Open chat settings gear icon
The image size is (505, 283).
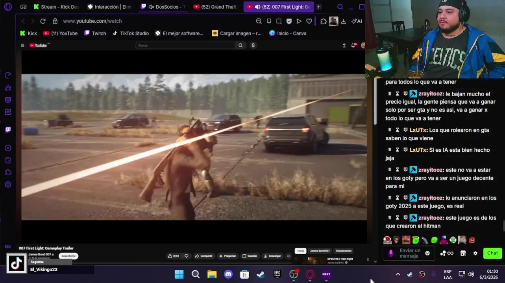click(x=475, y=253)
